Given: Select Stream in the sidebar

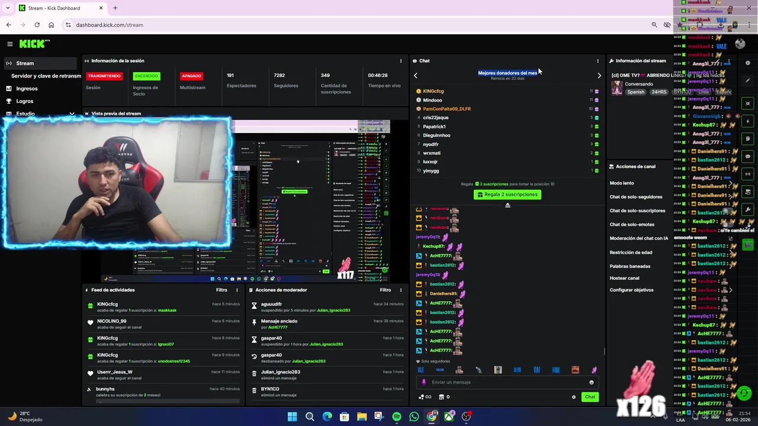Looking at the screenshot, I should click(39, 63).
